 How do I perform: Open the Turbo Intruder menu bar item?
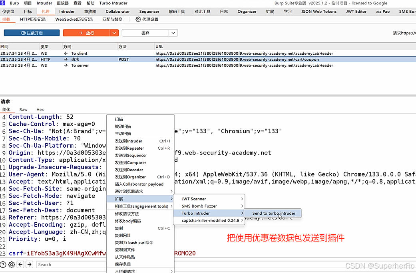[113, 3]
